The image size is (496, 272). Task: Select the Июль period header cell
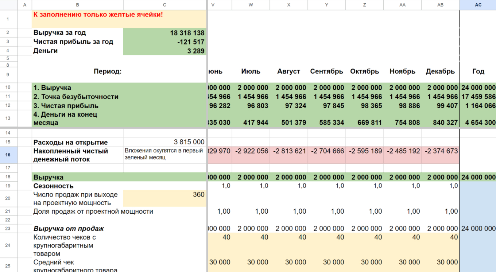pos(251,71)
